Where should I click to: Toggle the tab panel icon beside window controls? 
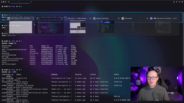click(x=9, y=2)
